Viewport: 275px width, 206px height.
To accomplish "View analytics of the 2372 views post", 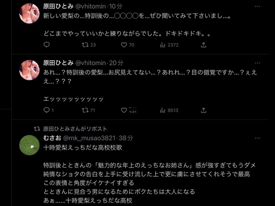I will [169, 45].
